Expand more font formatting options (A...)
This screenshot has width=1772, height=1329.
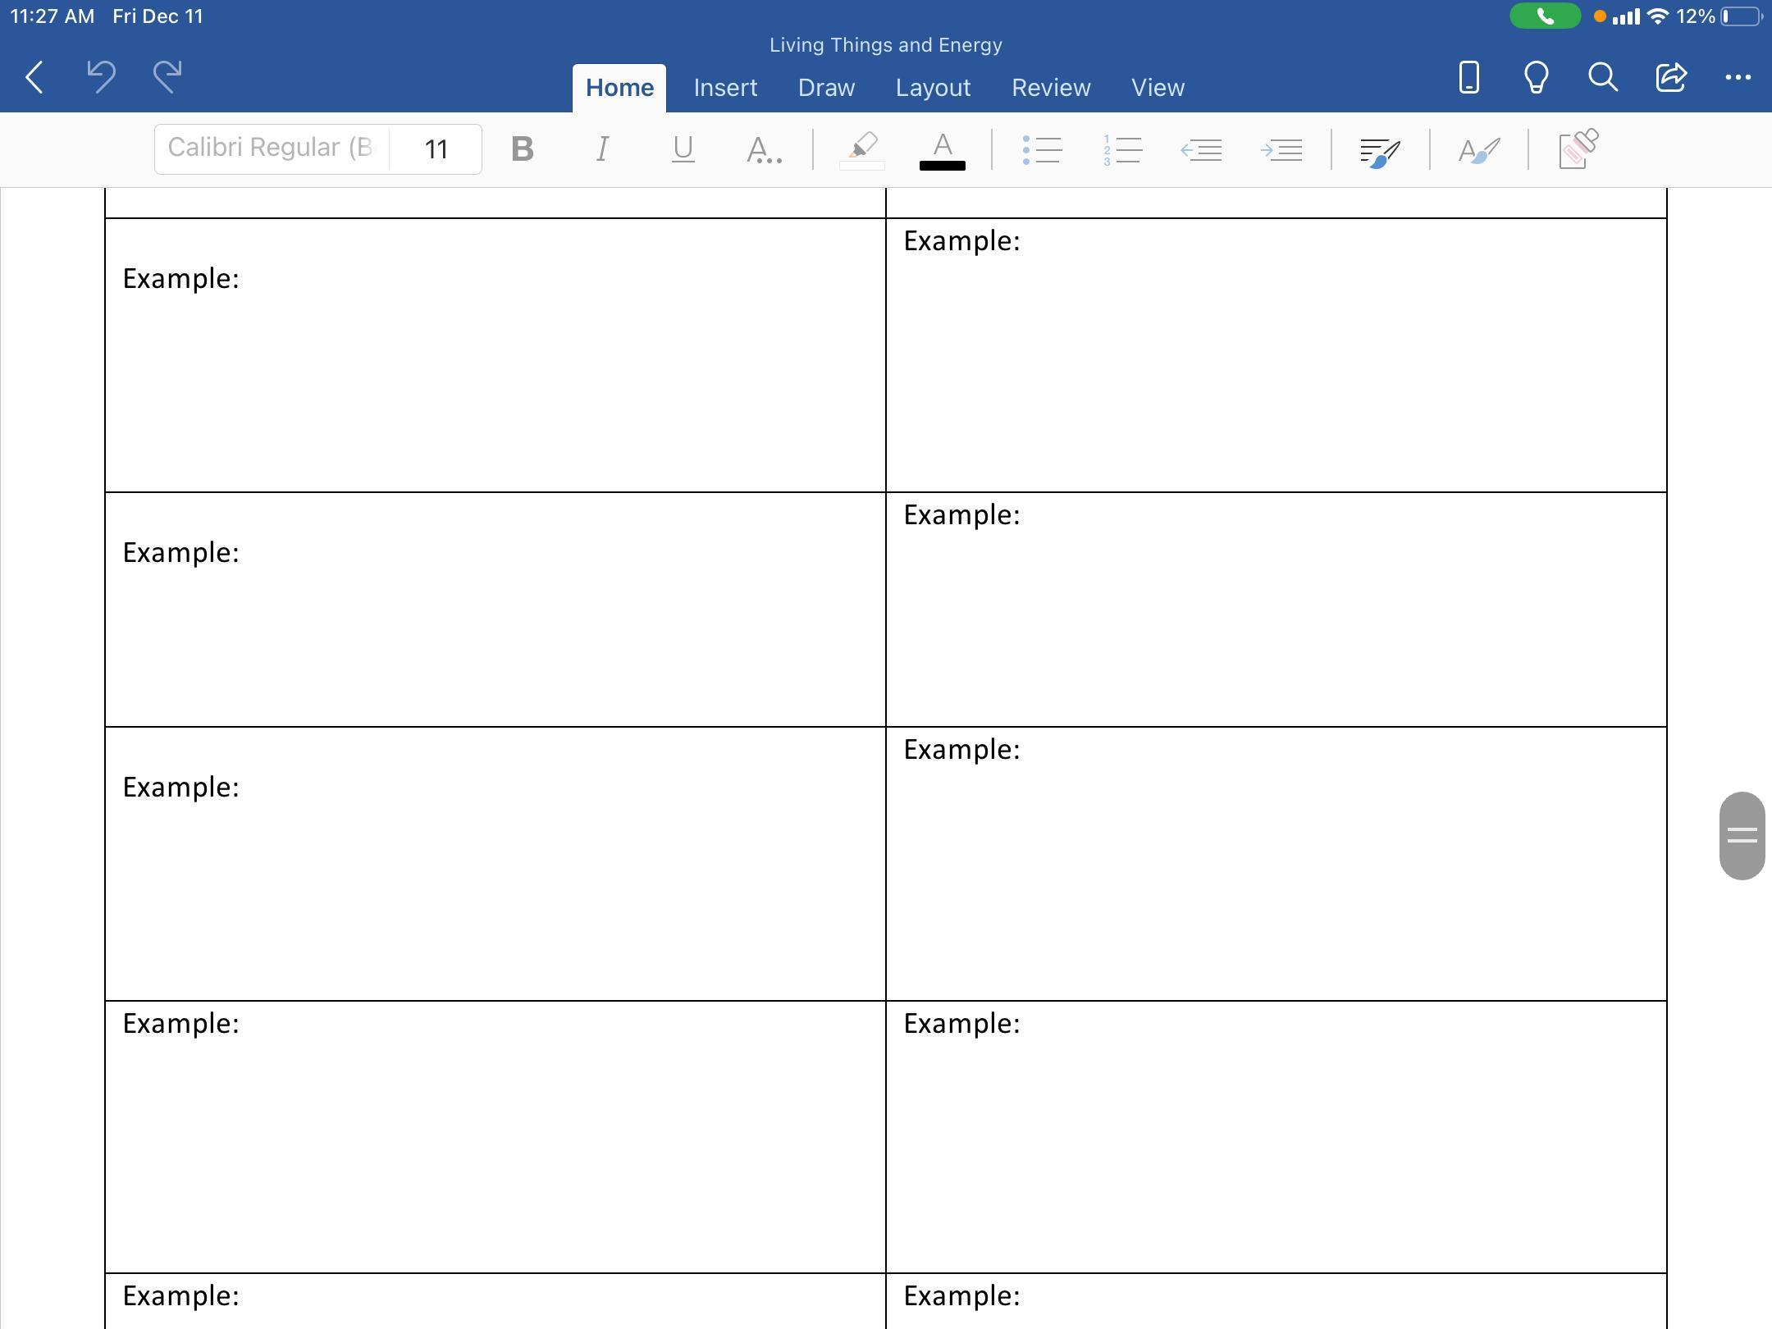pos(764,150)
